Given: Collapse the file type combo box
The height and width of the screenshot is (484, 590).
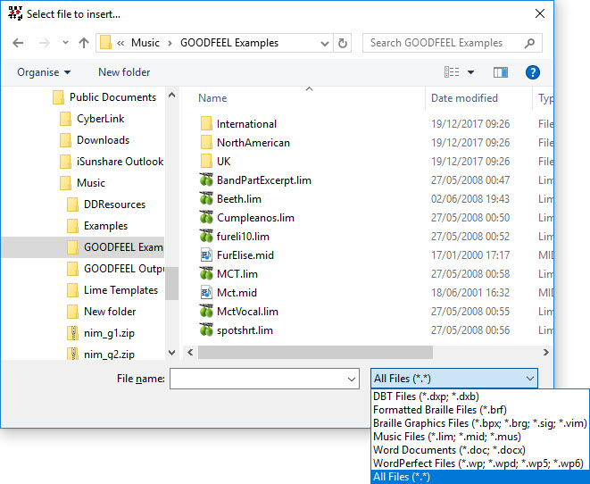Looking at the screenshot, I should click(454, 379).
